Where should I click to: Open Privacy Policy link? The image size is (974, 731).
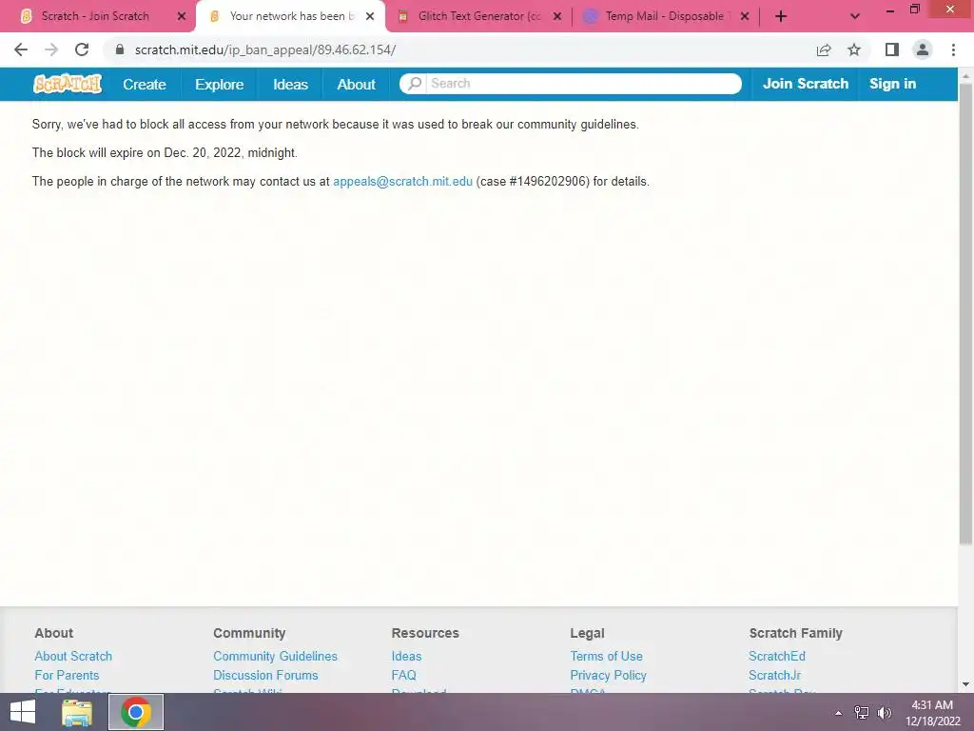pyautogui.click(x=608, y=675)
